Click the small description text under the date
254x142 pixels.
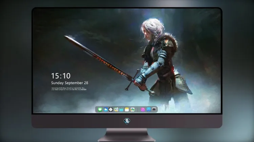coord(69,89)
